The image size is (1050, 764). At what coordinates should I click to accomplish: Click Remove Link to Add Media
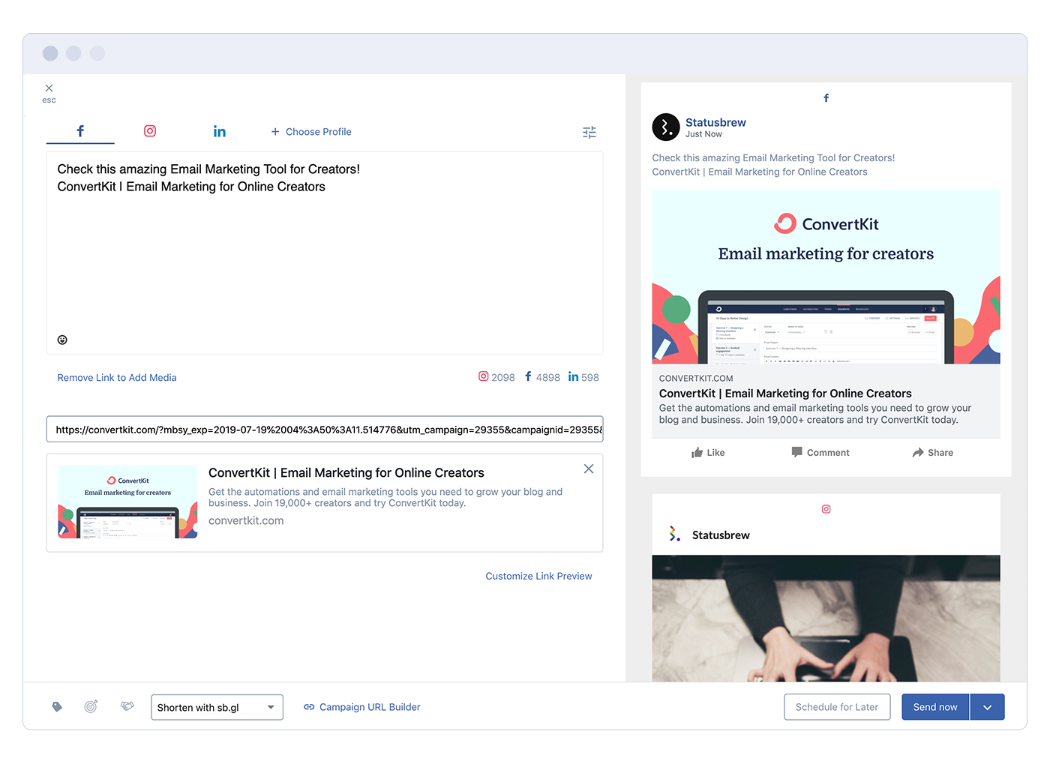coord(117,378)
